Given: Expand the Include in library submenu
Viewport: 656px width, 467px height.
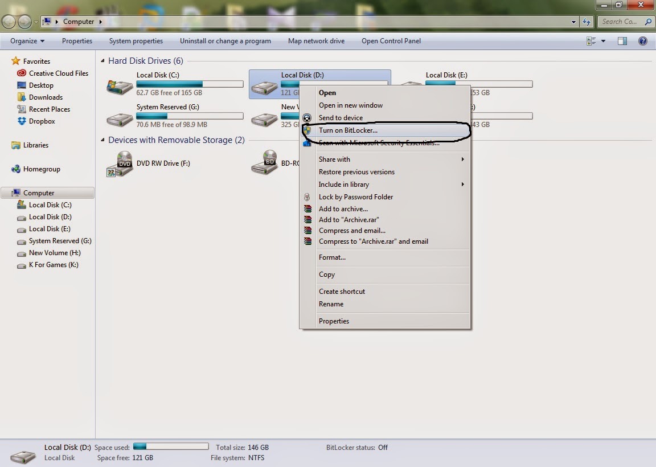Looking at the screenshot, I should [463, 185].
